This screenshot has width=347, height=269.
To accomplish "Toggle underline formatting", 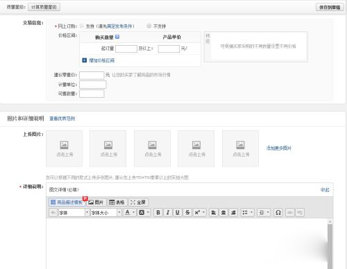I will point(178,213).
